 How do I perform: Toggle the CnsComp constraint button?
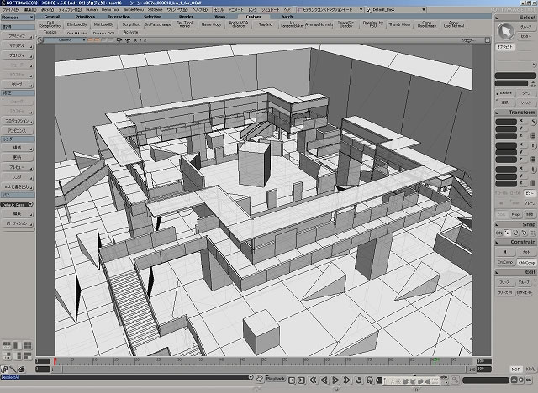pyautogui.click(x=504, y=262)
